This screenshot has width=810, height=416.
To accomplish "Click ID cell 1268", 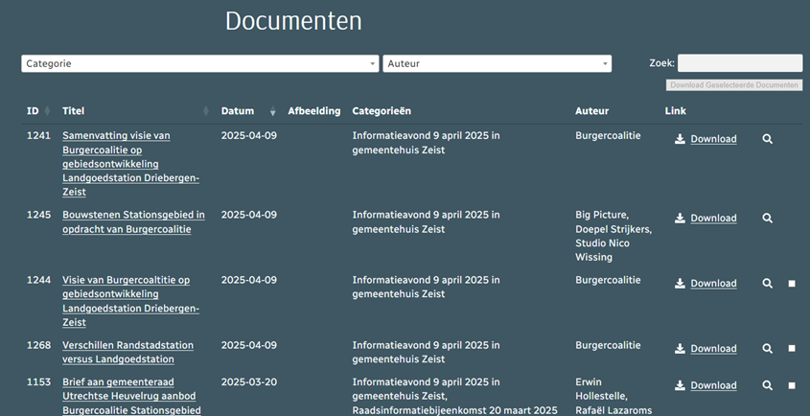I will point(38,345).
